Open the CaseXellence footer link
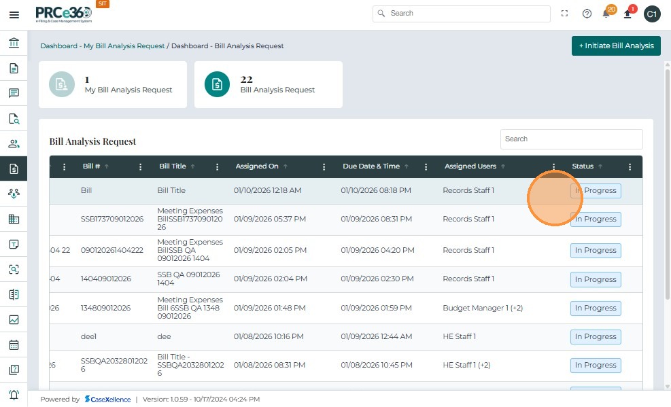 pos(108,400)
